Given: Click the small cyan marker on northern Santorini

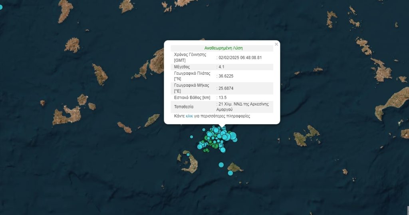Looking at the screenshot, I should tap(188, 155).
